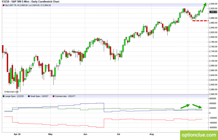Click the 2,940.00 price axis label
The height and width of the screenshot is (140, 218).
pyautogui.click(x=213, y=4)
